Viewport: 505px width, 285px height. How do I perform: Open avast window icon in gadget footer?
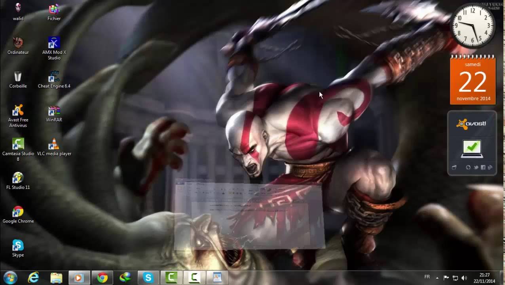pyautogui.click(x=454, y=167)
